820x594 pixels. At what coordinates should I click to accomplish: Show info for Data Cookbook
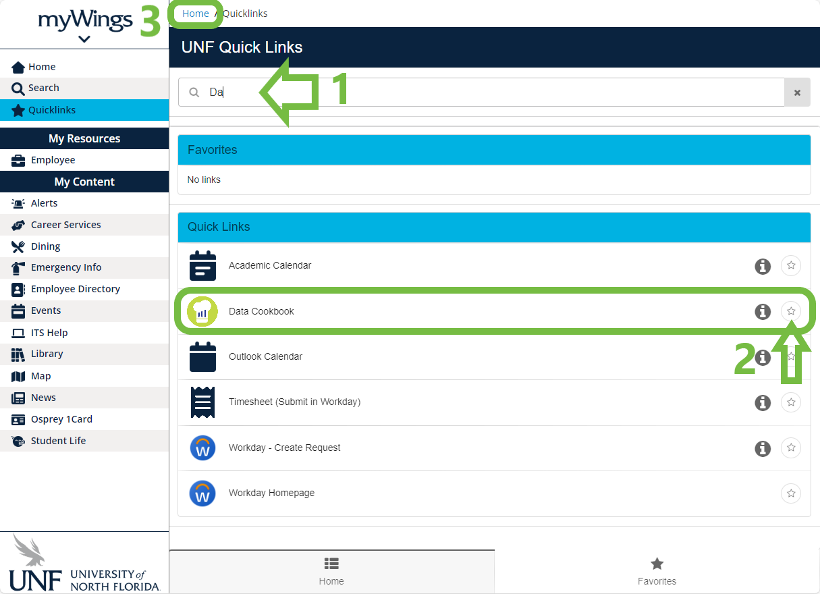[x=763, y=311]
